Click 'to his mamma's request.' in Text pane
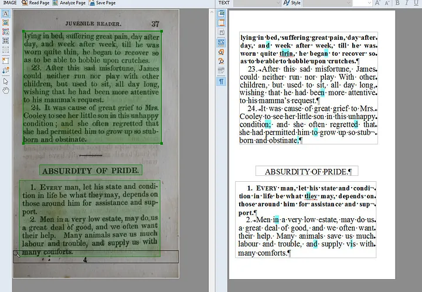422x292 pixels. 278,101
